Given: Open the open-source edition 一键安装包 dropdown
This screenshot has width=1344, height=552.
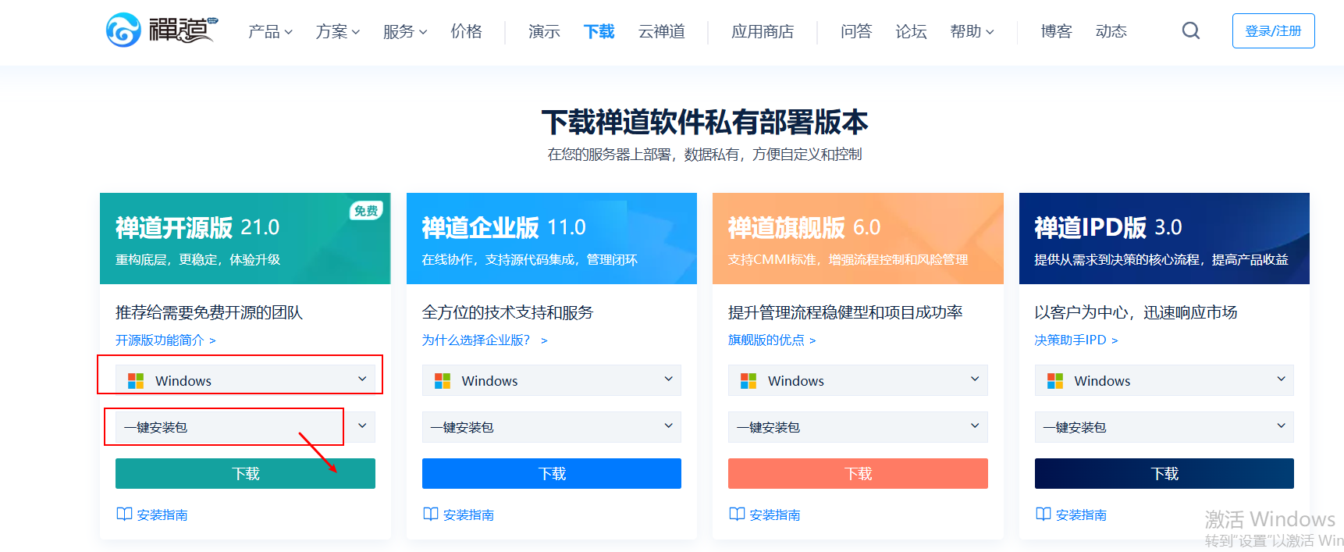Looking at the screenshot, I should 245,427.
